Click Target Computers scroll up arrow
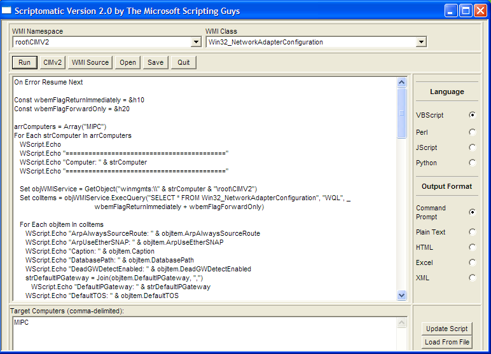This screenshot has height=354, width=491. pyautogui.click(x=401, y=323)
